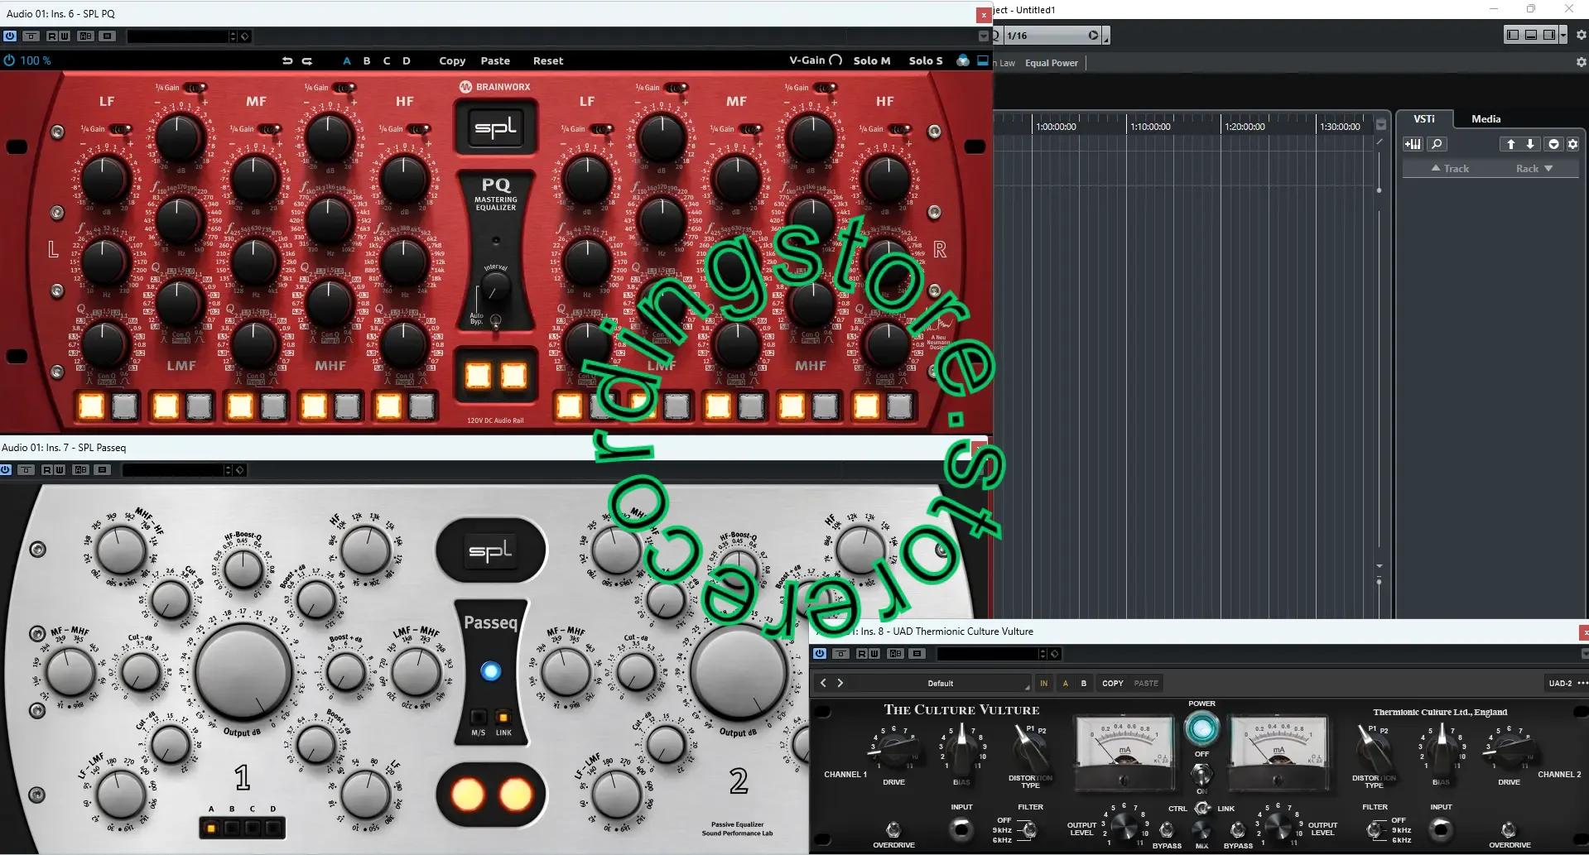Viewport: 1589px width, 855px height.
Task: Click Read automation R in SPL PQ window
Action: click(52, 36)
